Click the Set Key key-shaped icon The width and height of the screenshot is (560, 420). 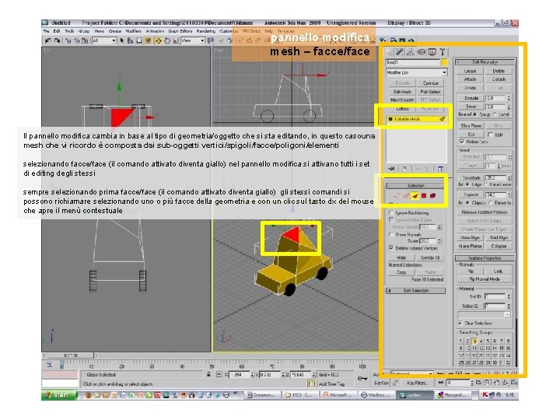click(362, 378)
